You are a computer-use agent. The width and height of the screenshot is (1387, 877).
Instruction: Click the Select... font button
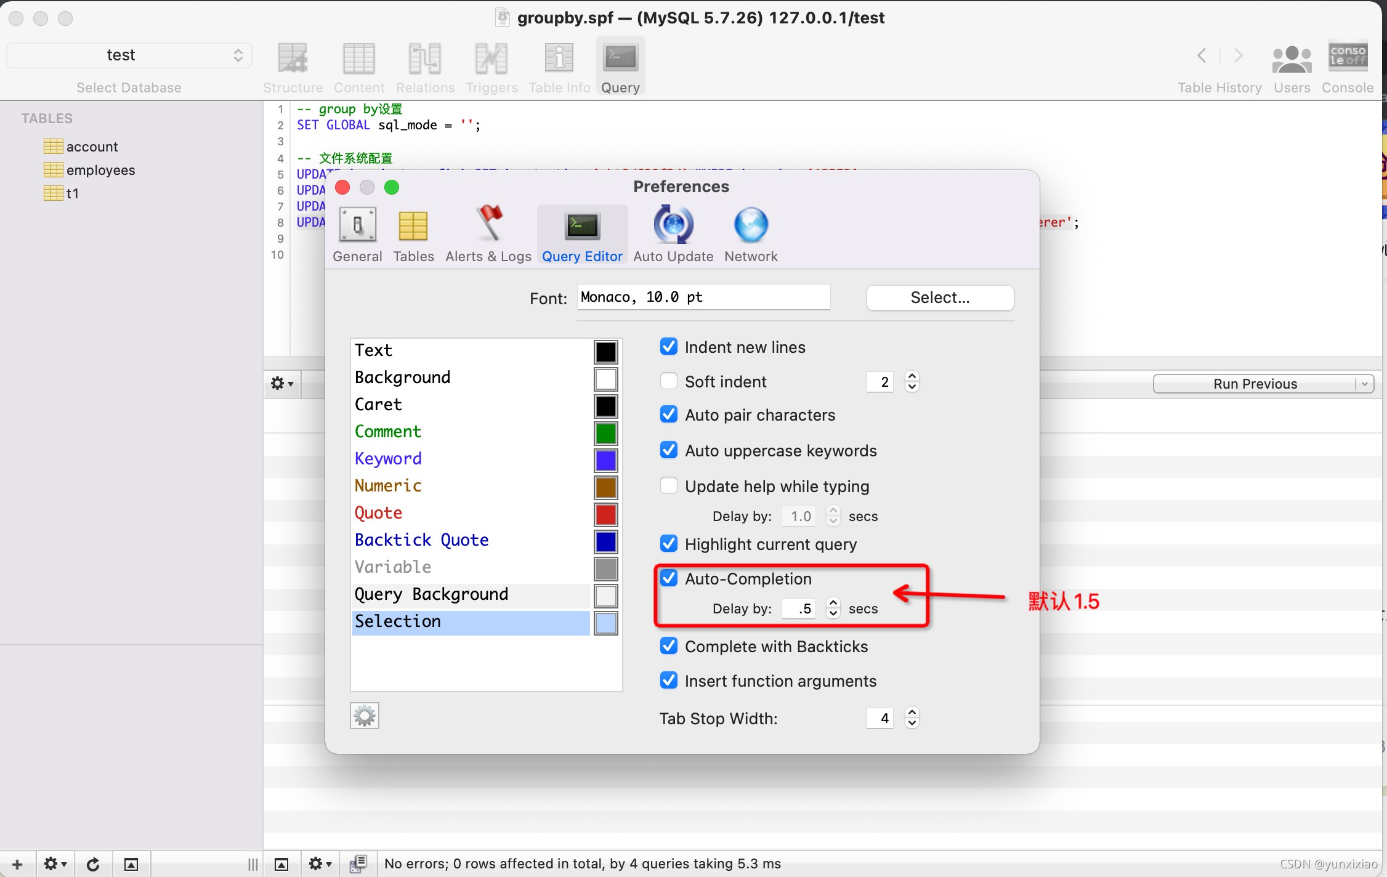click(939, 297)
